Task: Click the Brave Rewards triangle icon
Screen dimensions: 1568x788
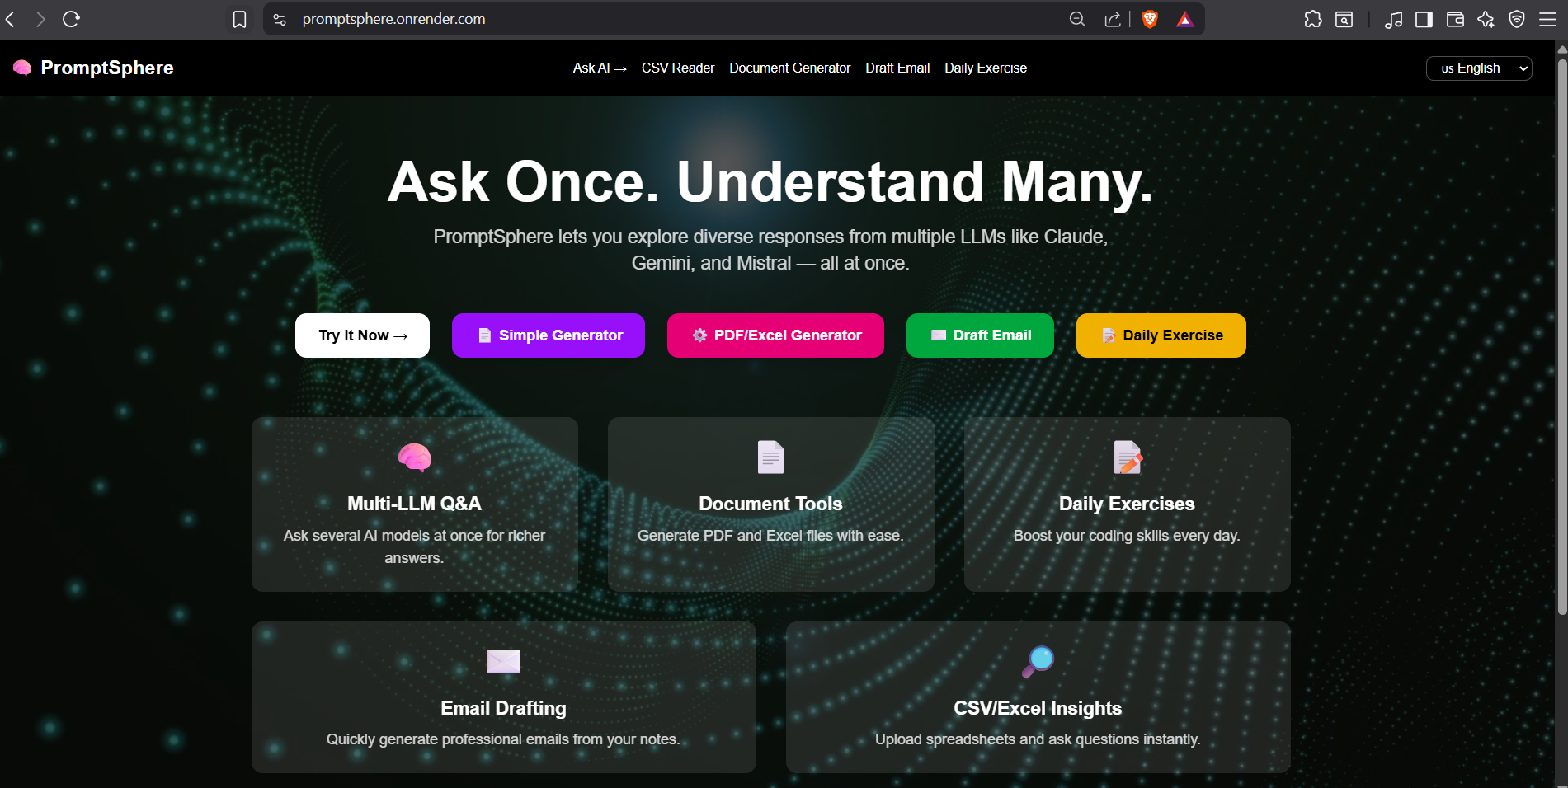Action: pyautogui.click(x=1185, y=18)
